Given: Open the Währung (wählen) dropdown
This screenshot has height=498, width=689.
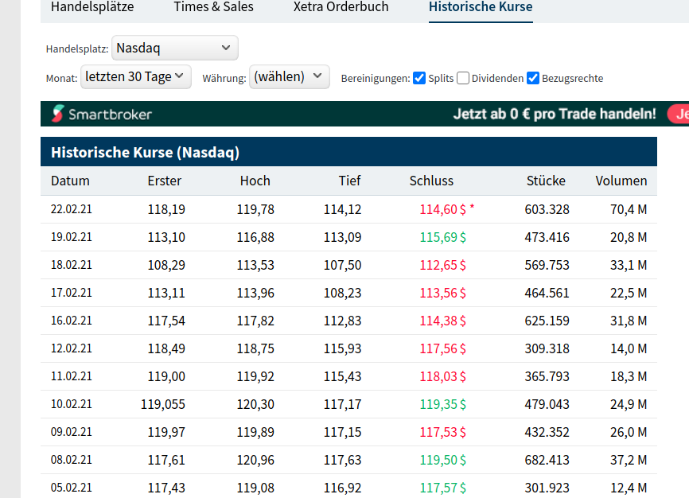Looking at the screenshot, I should (x=289, y=77).
